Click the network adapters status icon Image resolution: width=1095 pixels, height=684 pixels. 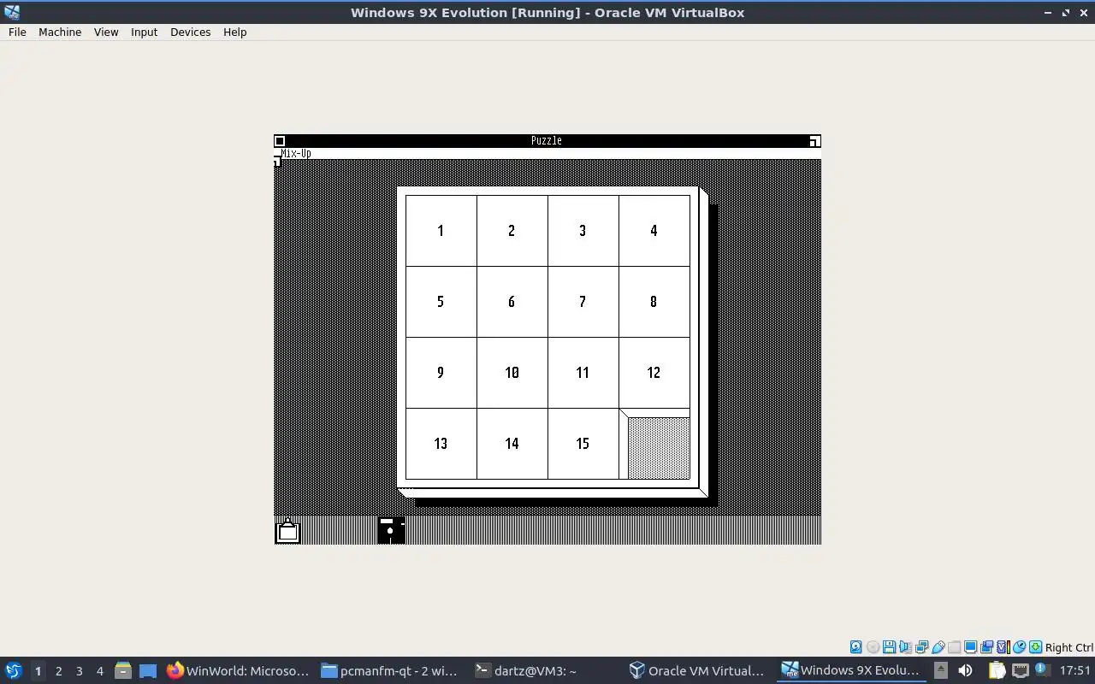(921, 647)
